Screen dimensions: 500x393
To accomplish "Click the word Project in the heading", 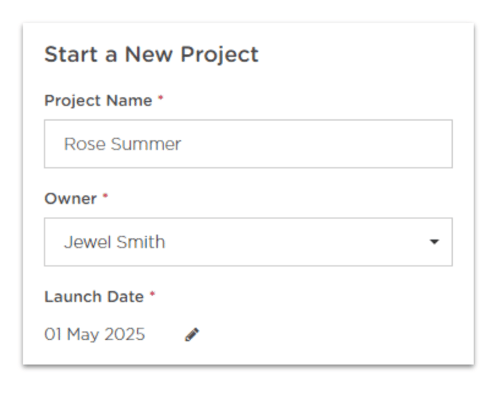I will 219,55.
